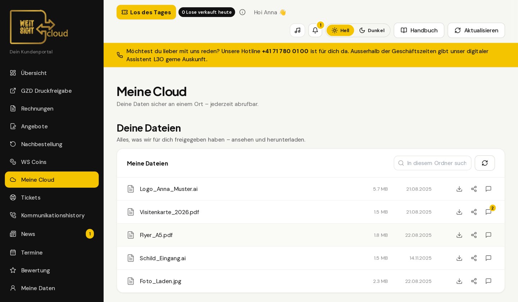518x302 pixels.
Task: Share Flyer_A5.pdf
Action: point(474,235)
